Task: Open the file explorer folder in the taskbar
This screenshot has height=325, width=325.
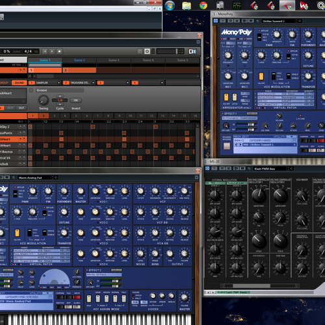Action: pyautogui.click(x=187, y=5)
